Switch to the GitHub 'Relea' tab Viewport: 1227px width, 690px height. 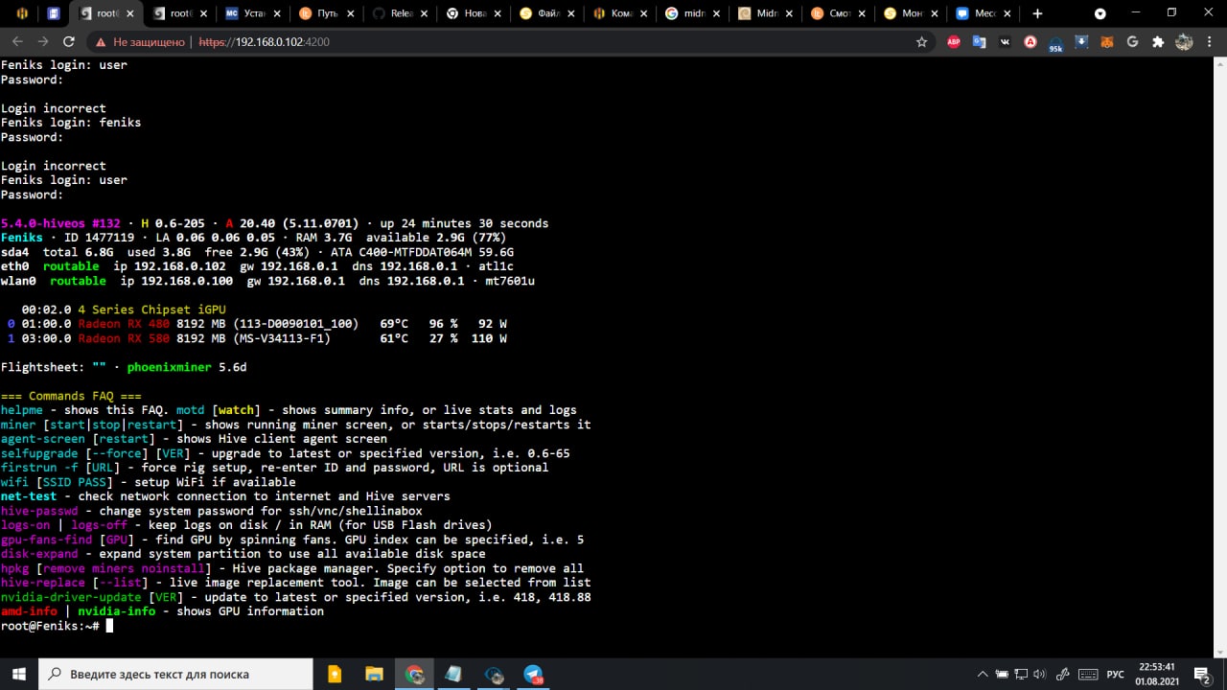pyautogui.click(x=399, y=13)
